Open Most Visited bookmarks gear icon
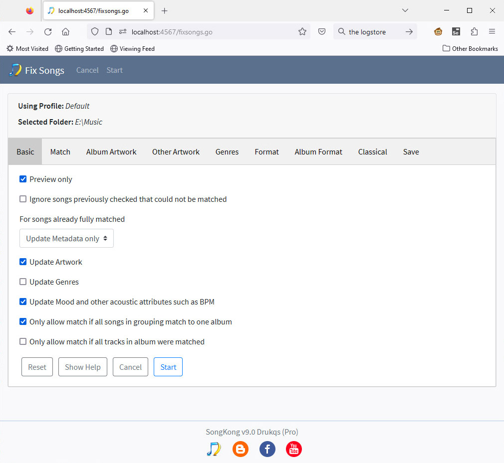 pos(10,48)
